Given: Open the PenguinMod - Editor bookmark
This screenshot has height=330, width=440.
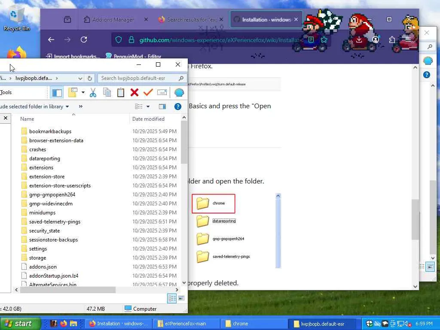Looking at the screenshot, I should click(x=133, y=56).
